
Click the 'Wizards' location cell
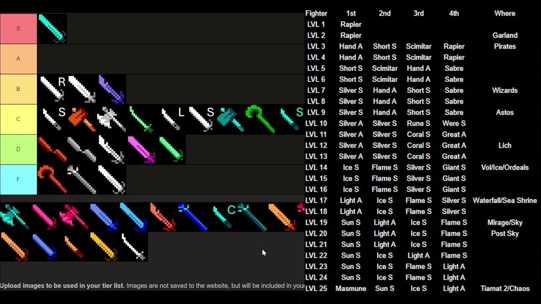(x=505, y=90)
